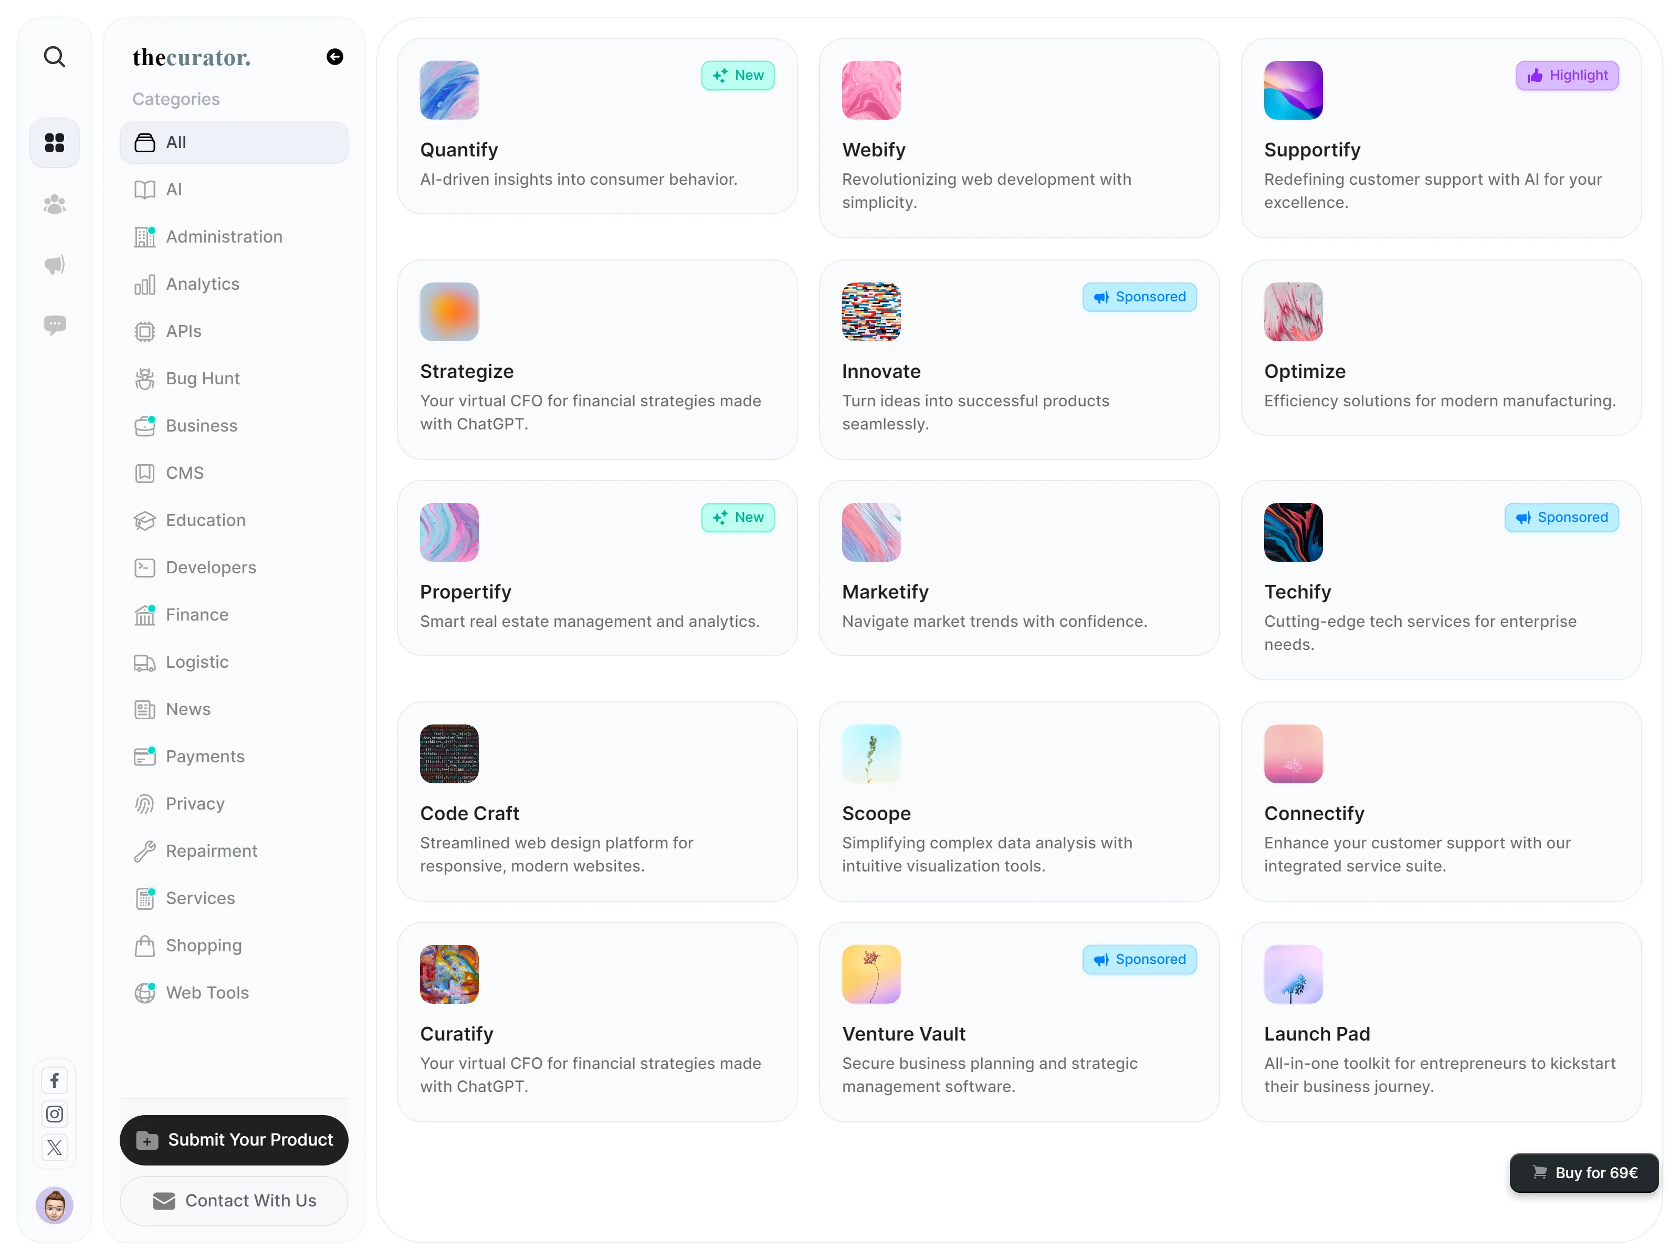Open the X social icon

[x=54, y=1148]
